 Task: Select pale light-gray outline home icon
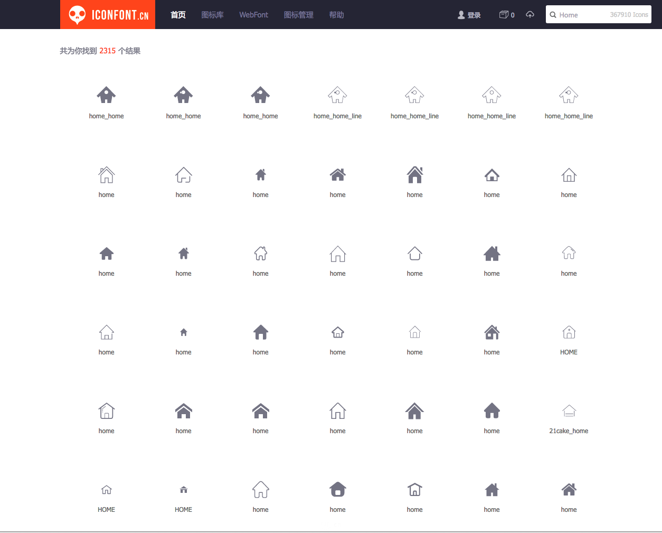pos(414,332)
